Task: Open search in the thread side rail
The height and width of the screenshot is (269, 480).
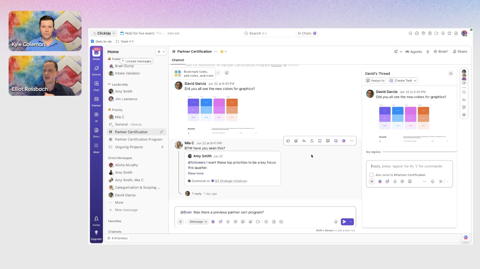Action: coord(464,92)
